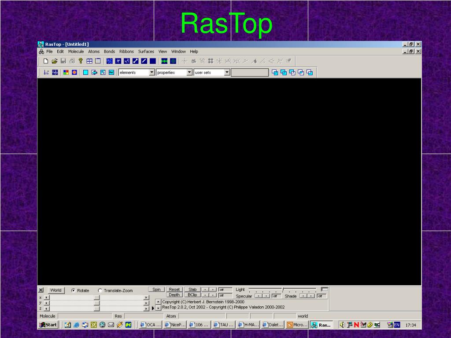Toggle the World button
The height and width of the screenshot is (338, 451).
tap(56, 290)
